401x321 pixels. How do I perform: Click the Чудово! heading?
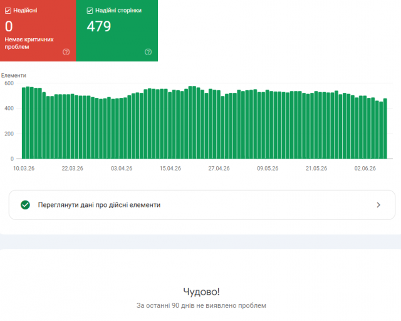(201, 292)
